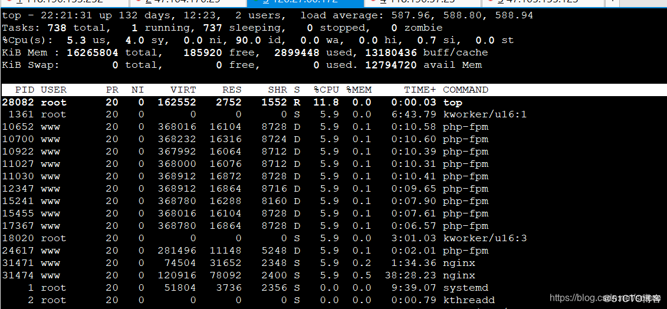Select the VIRT column header
This screenshot has height=309, width=667.
coord(183,90)
